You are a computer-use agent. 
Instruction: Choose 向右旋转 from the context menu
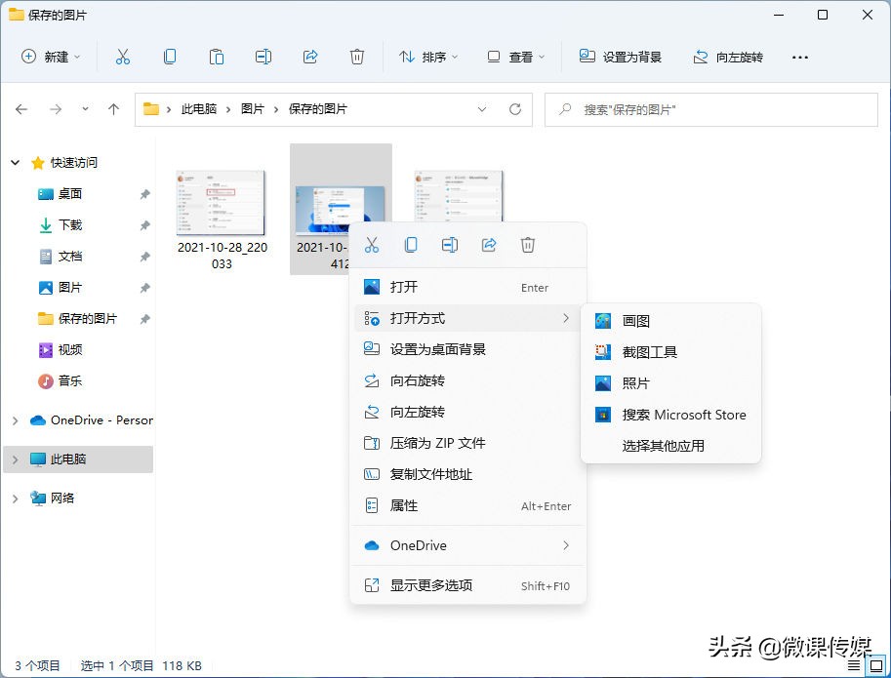pos(467,381)
